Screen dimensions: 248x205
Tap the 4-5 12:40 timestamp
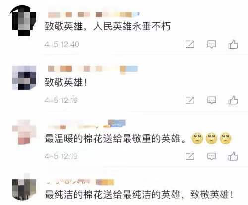(62, 44)
